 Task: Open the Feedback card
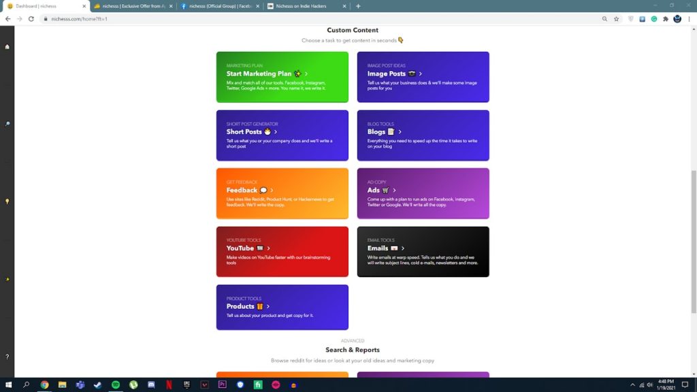click(x=282, y=193)
